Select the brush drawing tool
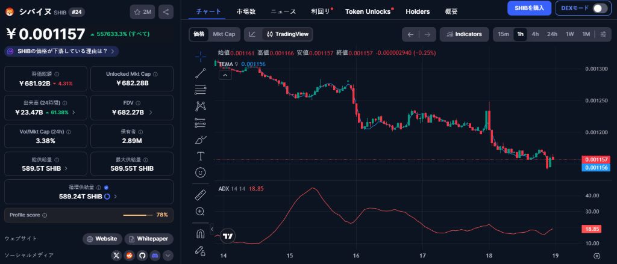The height and width of the screenshot is (264, 617). click(x=201, y=140)
